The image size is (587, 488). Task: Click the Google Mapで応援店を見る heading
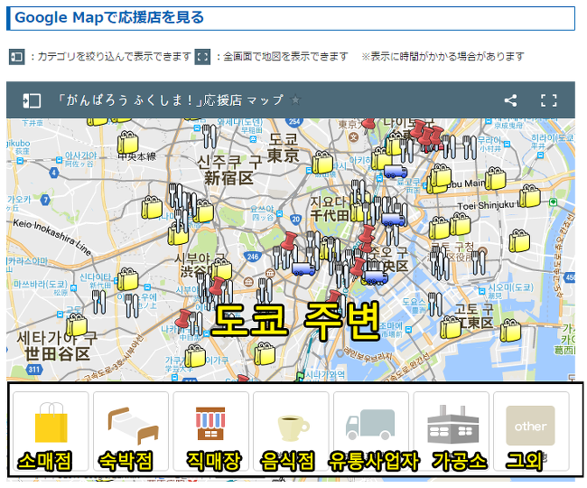click(x=109, y=17)
